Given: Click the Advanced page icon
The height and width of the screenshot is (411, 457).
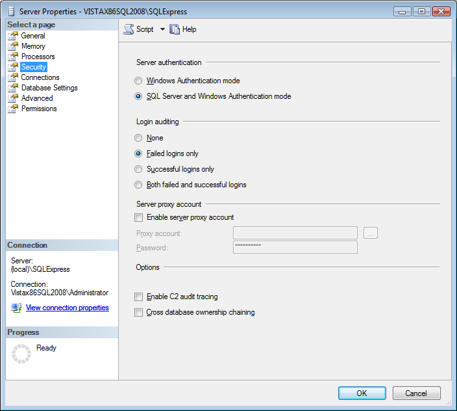Looking at the screenshot, I should [x=13, y=98].
